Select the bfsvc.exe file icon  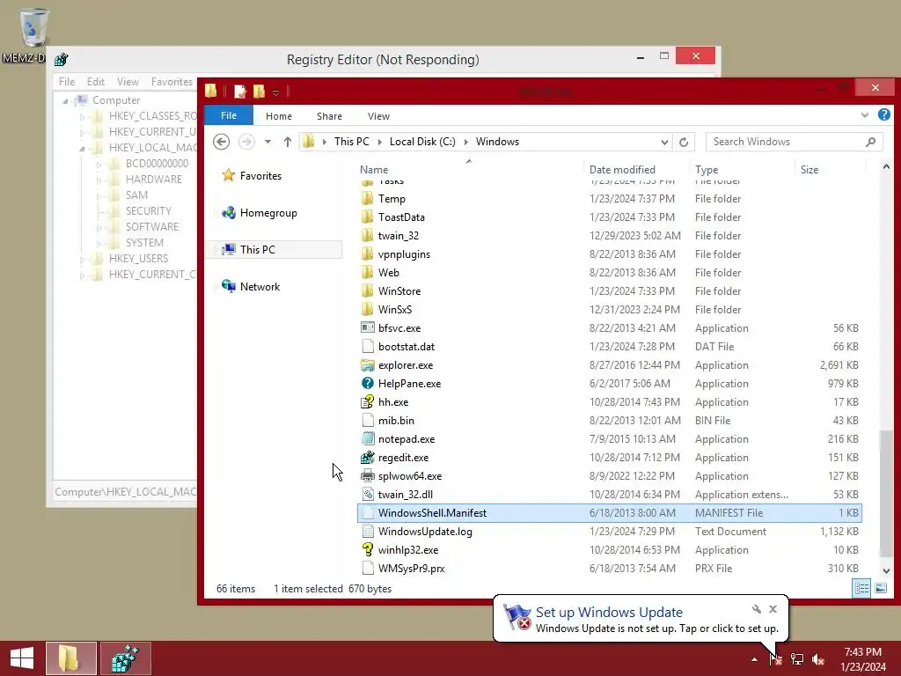pos(368,327)
